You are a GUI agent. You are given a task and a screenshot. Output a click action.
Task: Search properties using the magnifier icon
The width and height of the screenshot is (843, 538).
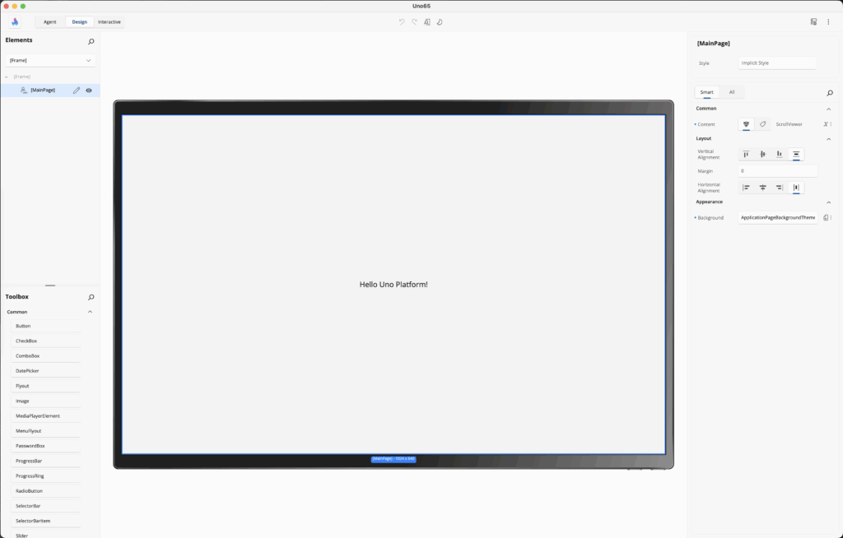point(829,93)
